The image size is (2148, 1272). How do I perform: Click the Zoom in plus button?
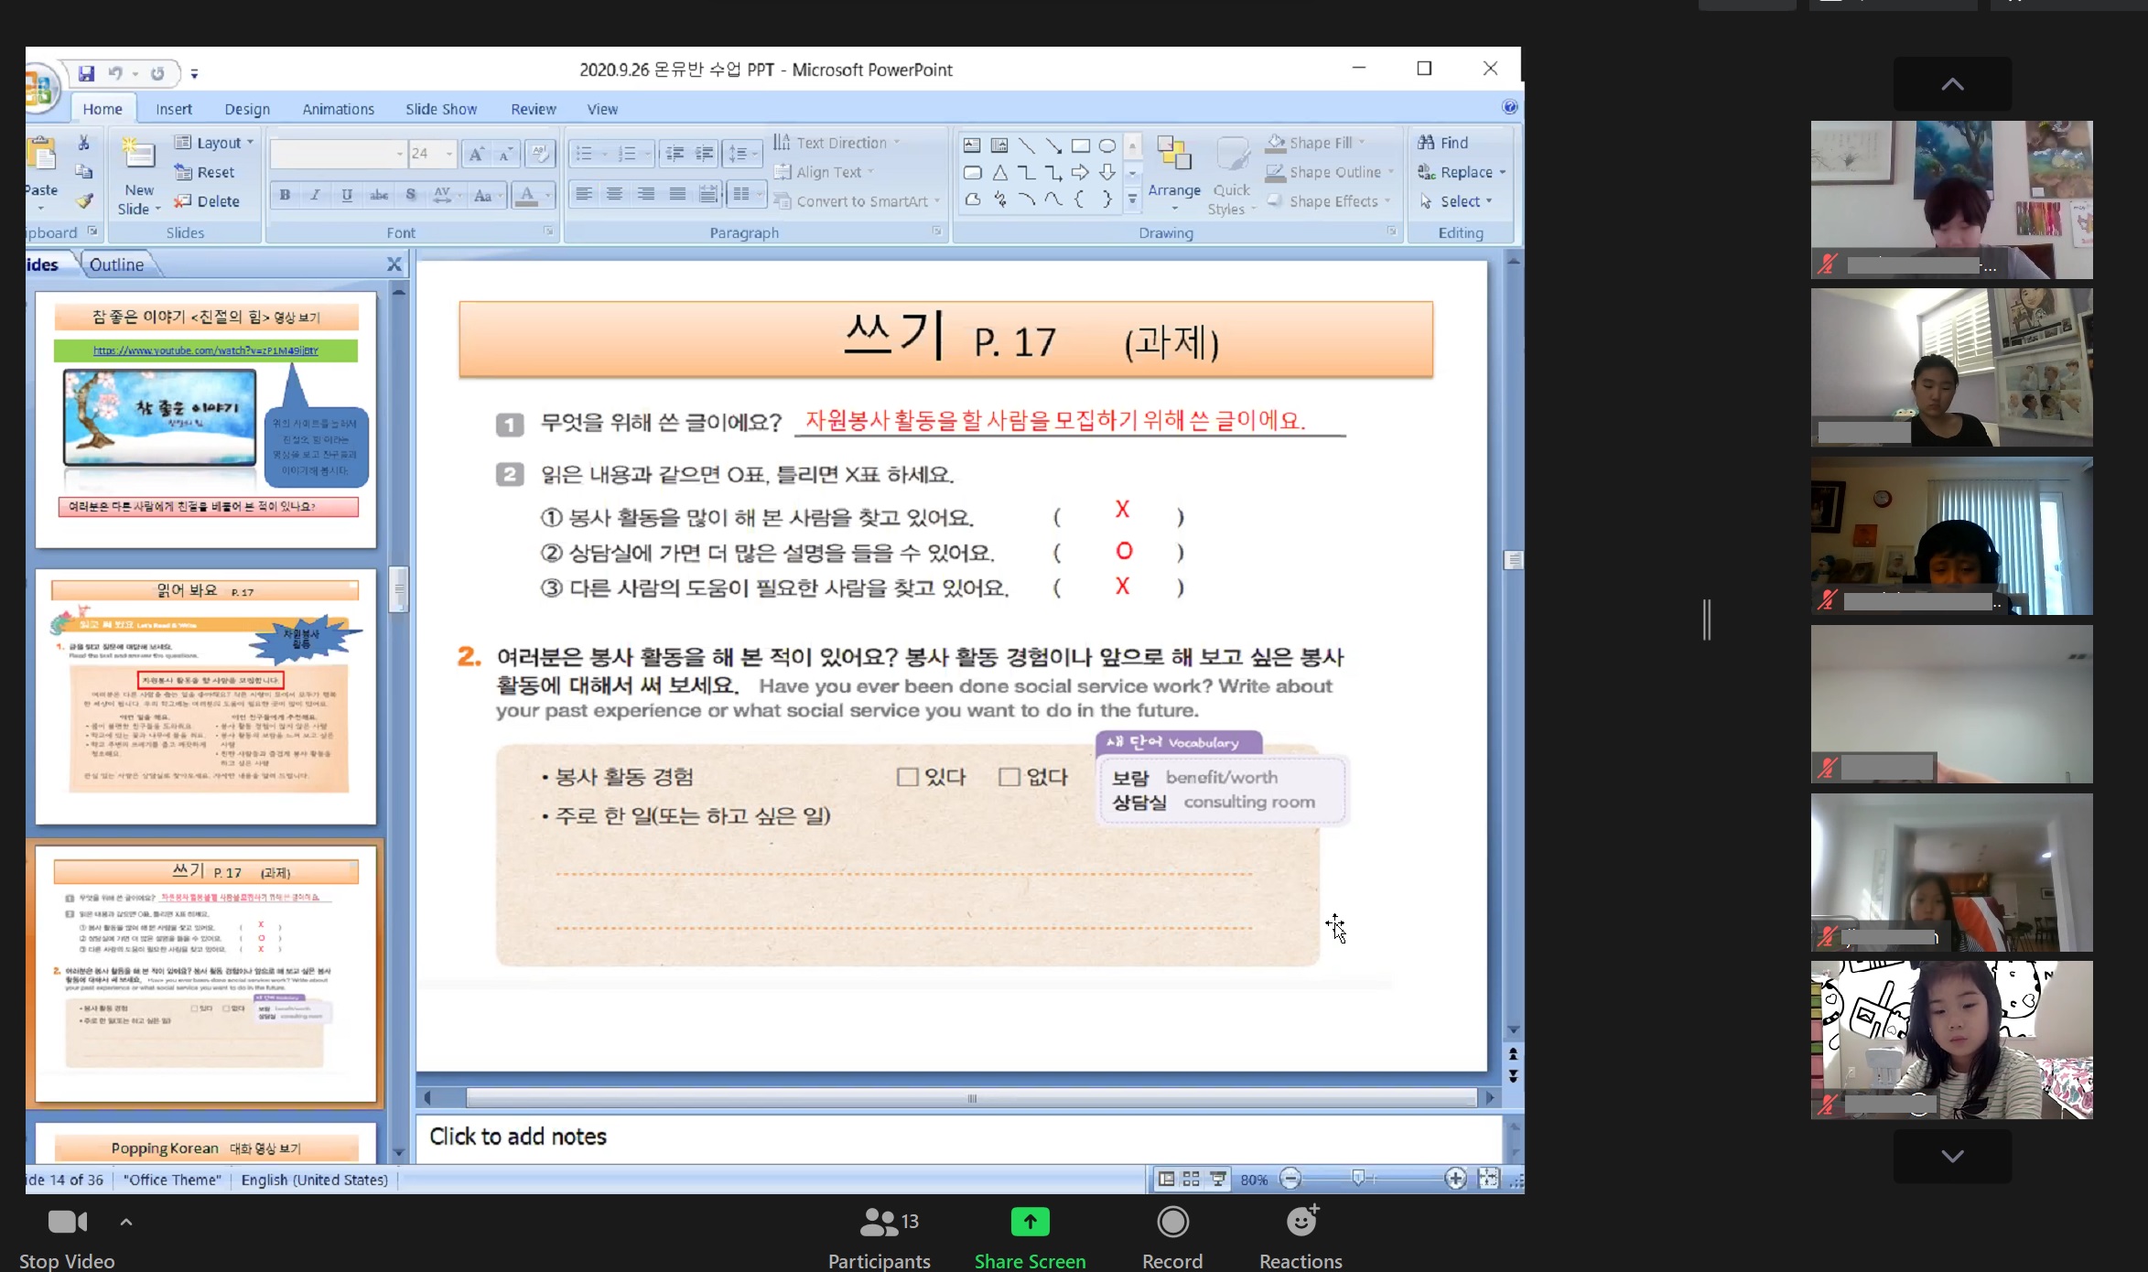tap(1455, 1179)
